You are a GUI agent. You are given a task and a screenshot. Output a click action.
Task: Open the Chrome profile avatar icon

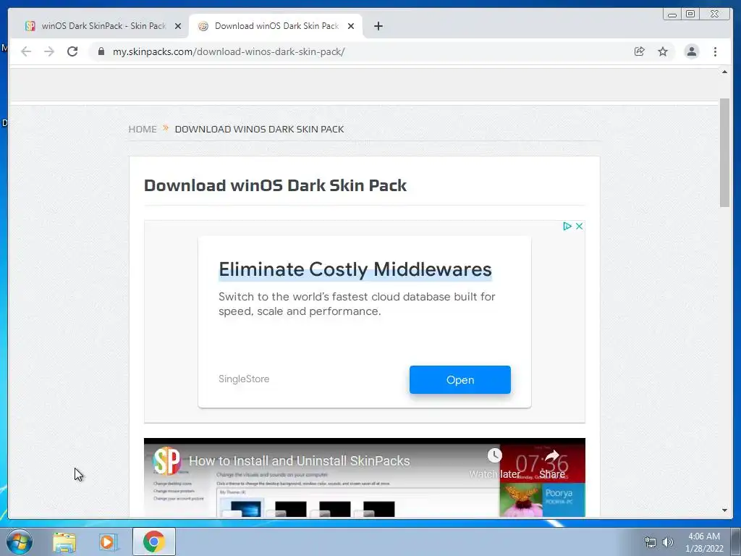tap(691, 51)
